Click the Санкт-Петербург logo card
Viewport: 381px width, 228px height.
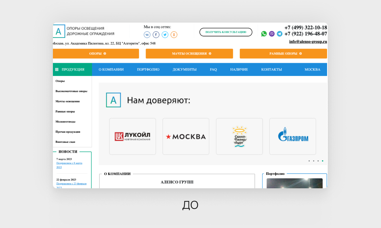(239, 136)
